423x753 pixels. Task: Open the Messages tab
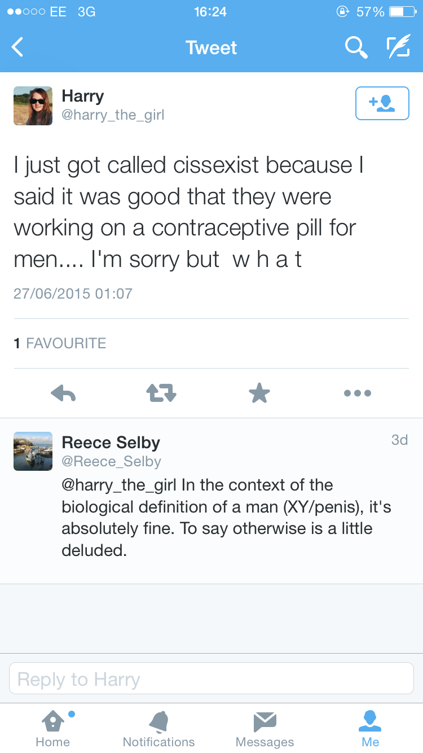click(x=265, y=729)
